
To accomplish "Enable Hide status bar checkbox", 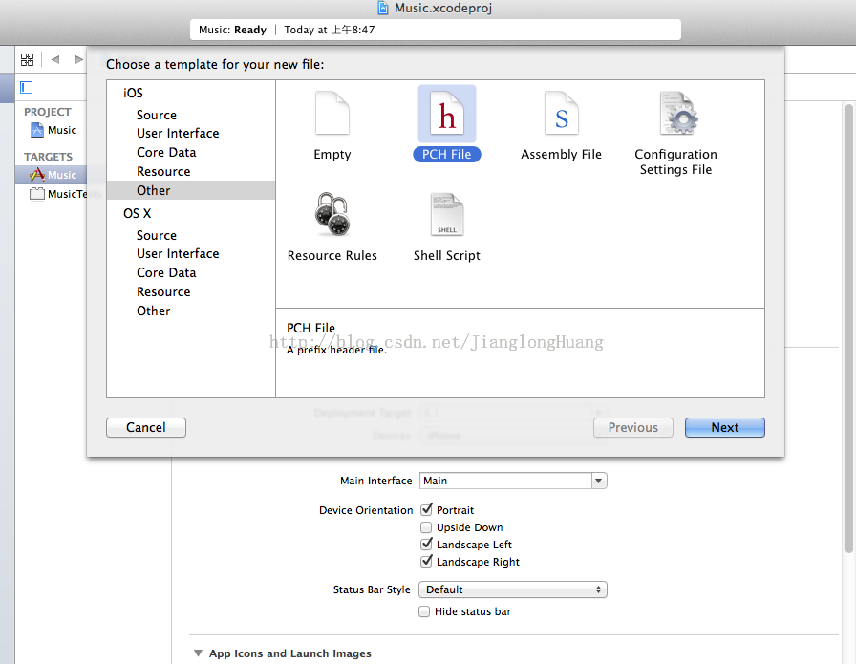I will [424, 611].
